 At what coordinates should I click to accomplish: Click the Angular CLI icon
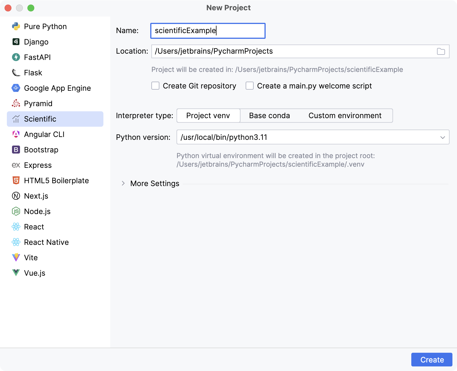click(x=16, y=134)
